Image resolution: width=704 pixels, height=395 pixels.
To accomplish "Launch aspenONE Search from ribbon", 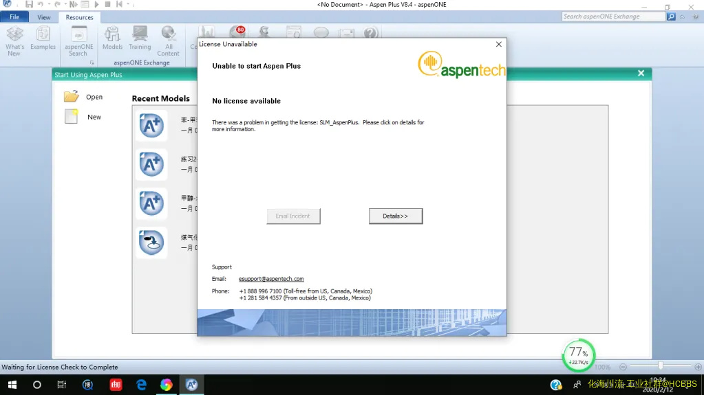I will [x=78, y=41].
